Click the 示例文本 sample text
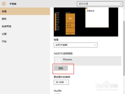This screenshot has width=125, height=94. click(x=90, y=11)
